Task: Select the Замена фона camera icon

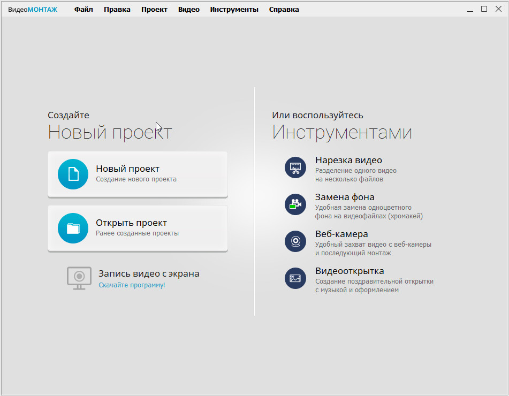Action: click(x=295, y=204)
